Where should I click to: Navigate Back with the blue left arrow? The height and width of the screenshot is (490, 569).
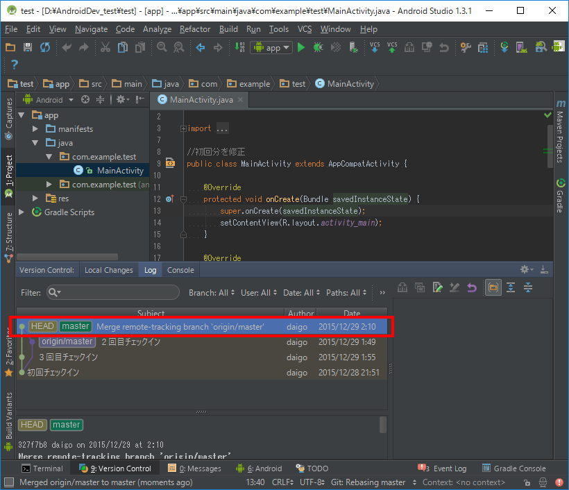(x=201, y=47)
